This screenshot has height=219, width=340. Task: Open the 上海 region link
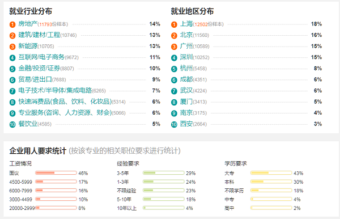click(186, 24)
